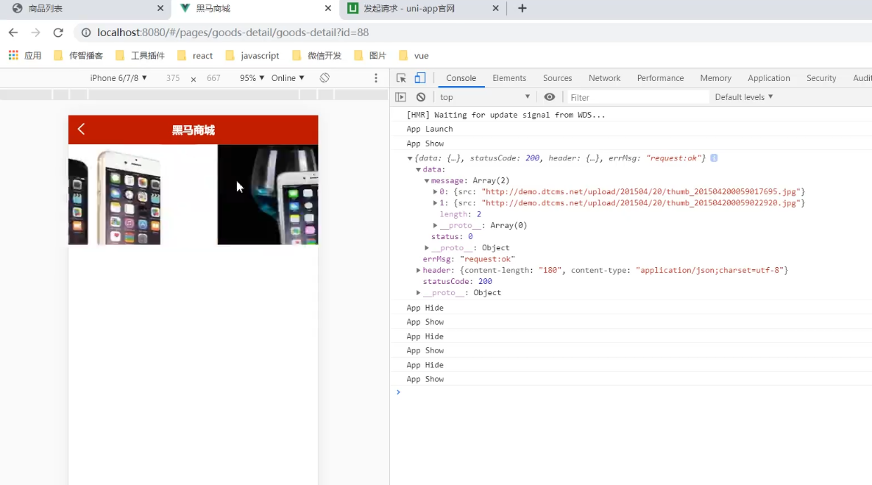
Task: Open the vue bookmark folder
Action: 414,56
